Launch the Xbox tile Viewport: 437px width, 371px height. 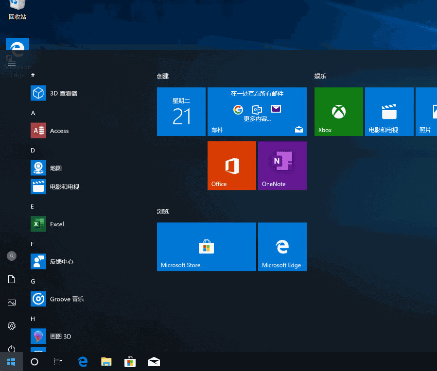click(x=338, y=111)
